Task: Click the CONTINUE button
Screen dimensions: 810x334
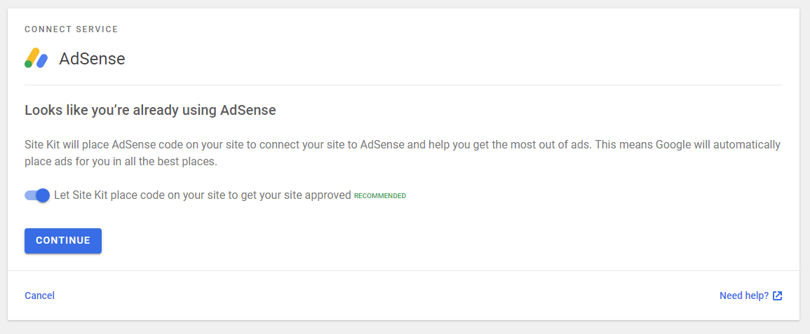Action: (63, 241)
